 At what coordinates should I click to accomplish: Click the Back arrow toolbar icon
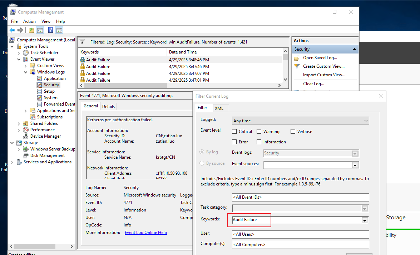tap(12, 30)
